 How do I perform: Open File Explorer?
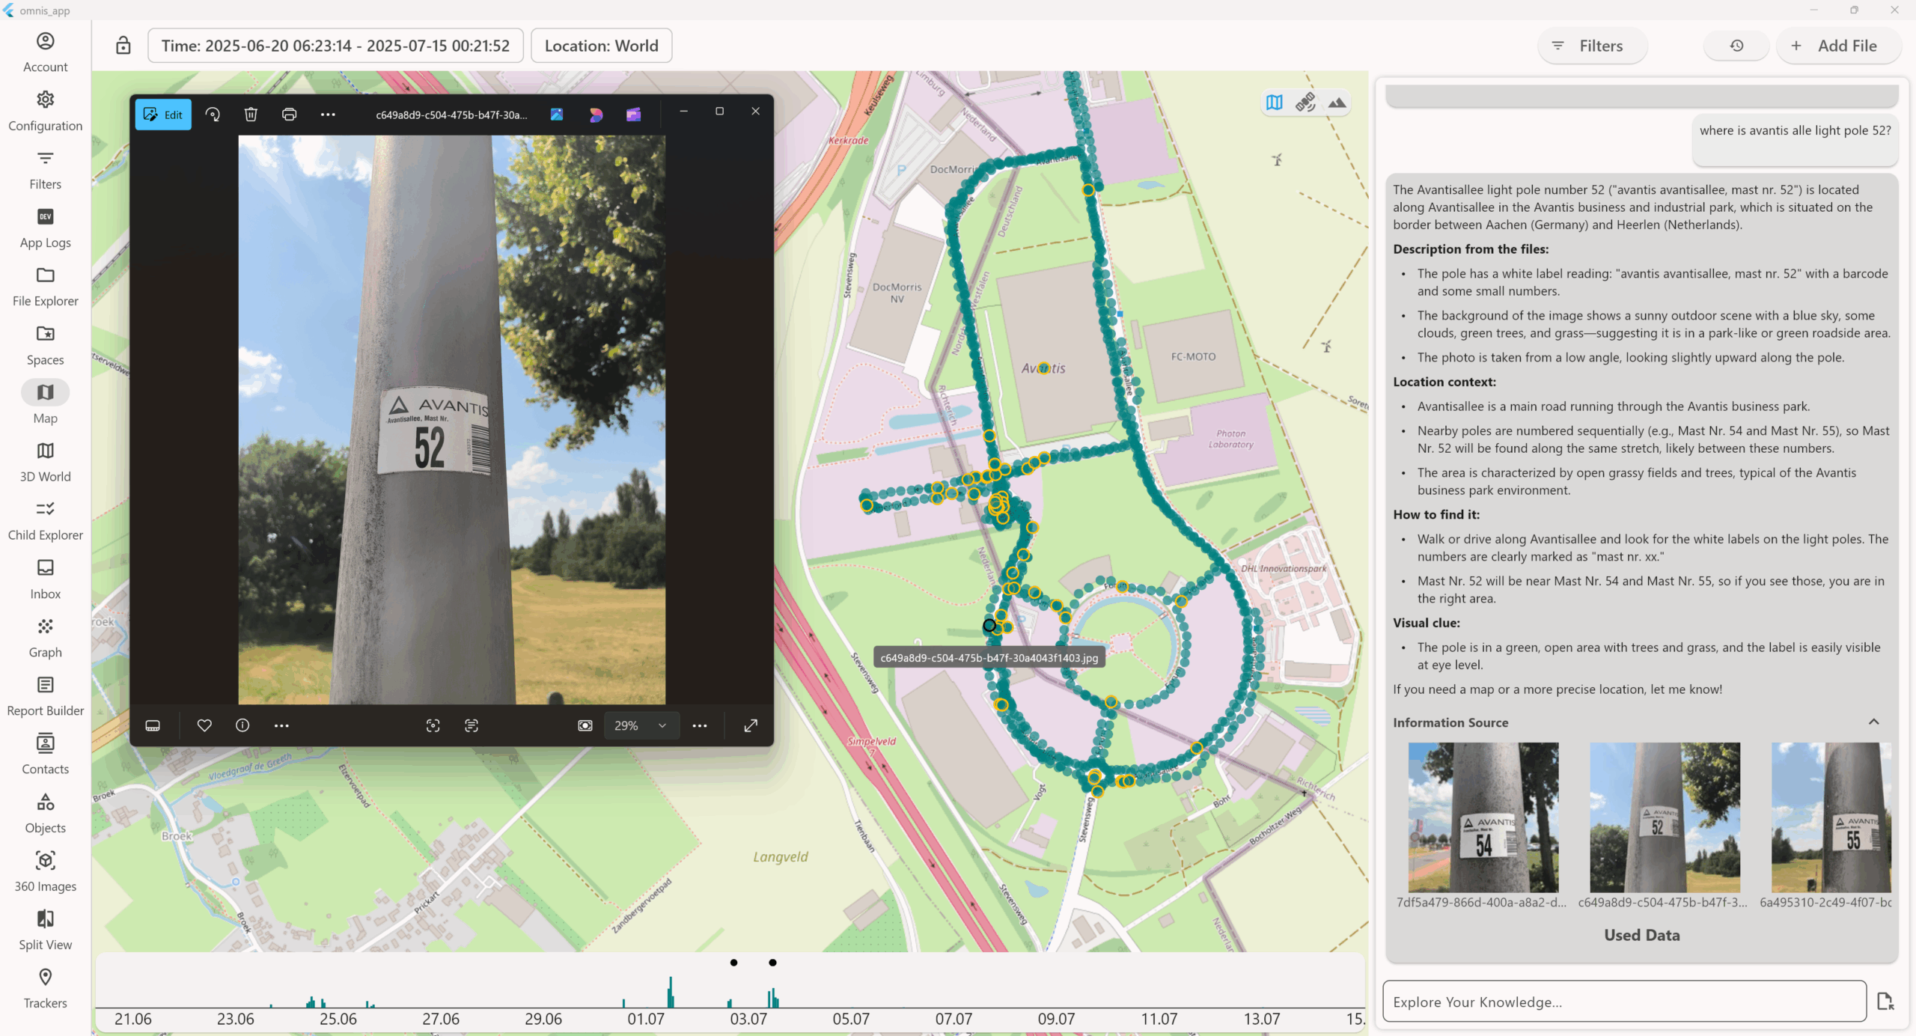coord(45,287)
